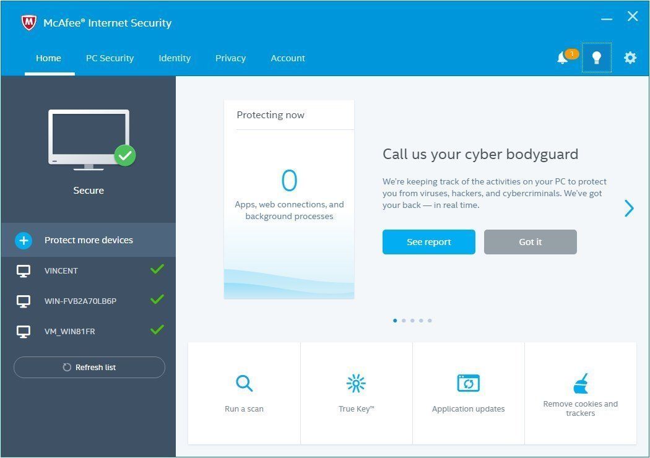The height and width of the screenshot is (458, 650).
Task: Click the zero count in Protecting now
Action: point(289,180)
